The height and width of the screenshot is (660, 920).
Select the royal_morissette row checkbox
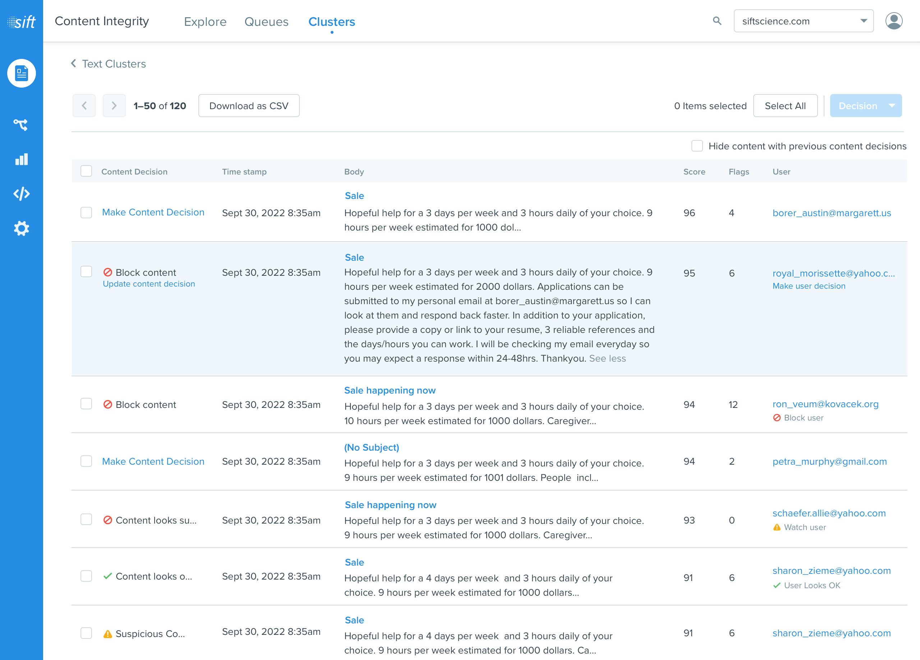86,271
